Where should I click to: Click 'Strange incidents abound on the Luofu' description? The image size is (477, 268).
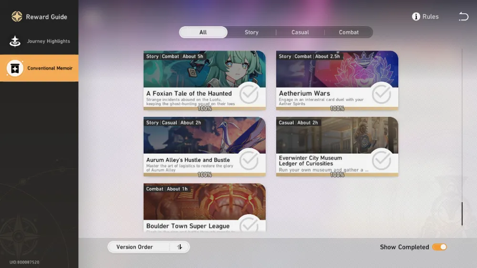[x=190, y=102]
